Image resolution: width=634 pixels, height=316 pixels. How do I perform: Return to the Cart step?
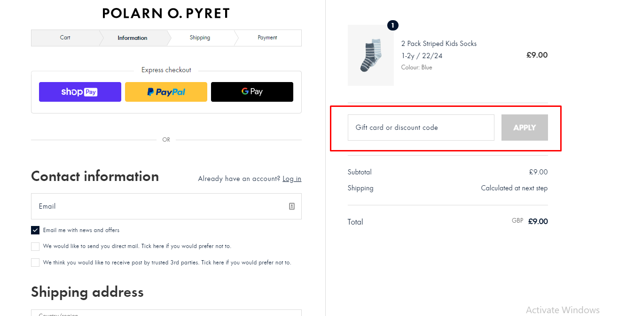pyautogui.click(x=65, y=38)
